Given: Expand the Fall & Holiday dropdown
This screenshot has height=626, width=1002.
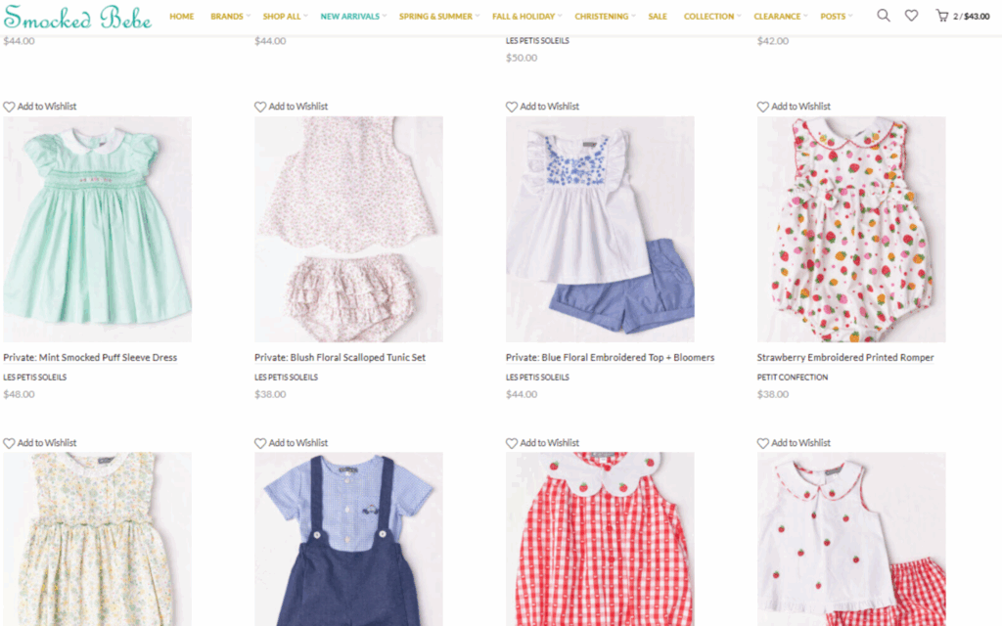Looking at the screenshot, I should [x=526, y=17].
